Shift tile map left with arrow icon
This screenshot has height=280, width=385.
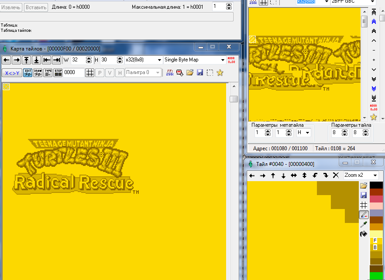[x=7, y=60]
